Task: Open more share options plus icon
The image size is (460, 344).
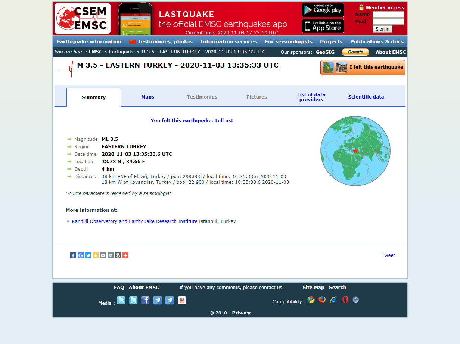Action: [x=125, y=255]
